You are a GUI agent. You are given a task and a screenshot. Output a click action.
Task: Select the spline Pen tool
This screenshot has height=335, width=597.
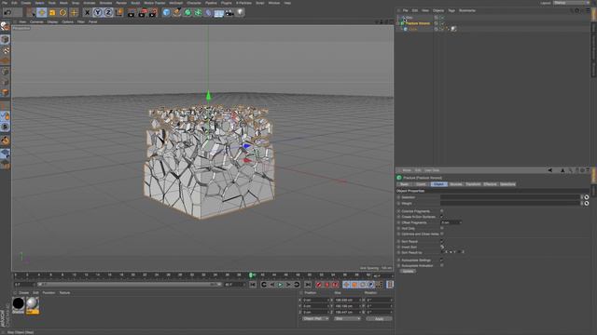coord(177,12)
